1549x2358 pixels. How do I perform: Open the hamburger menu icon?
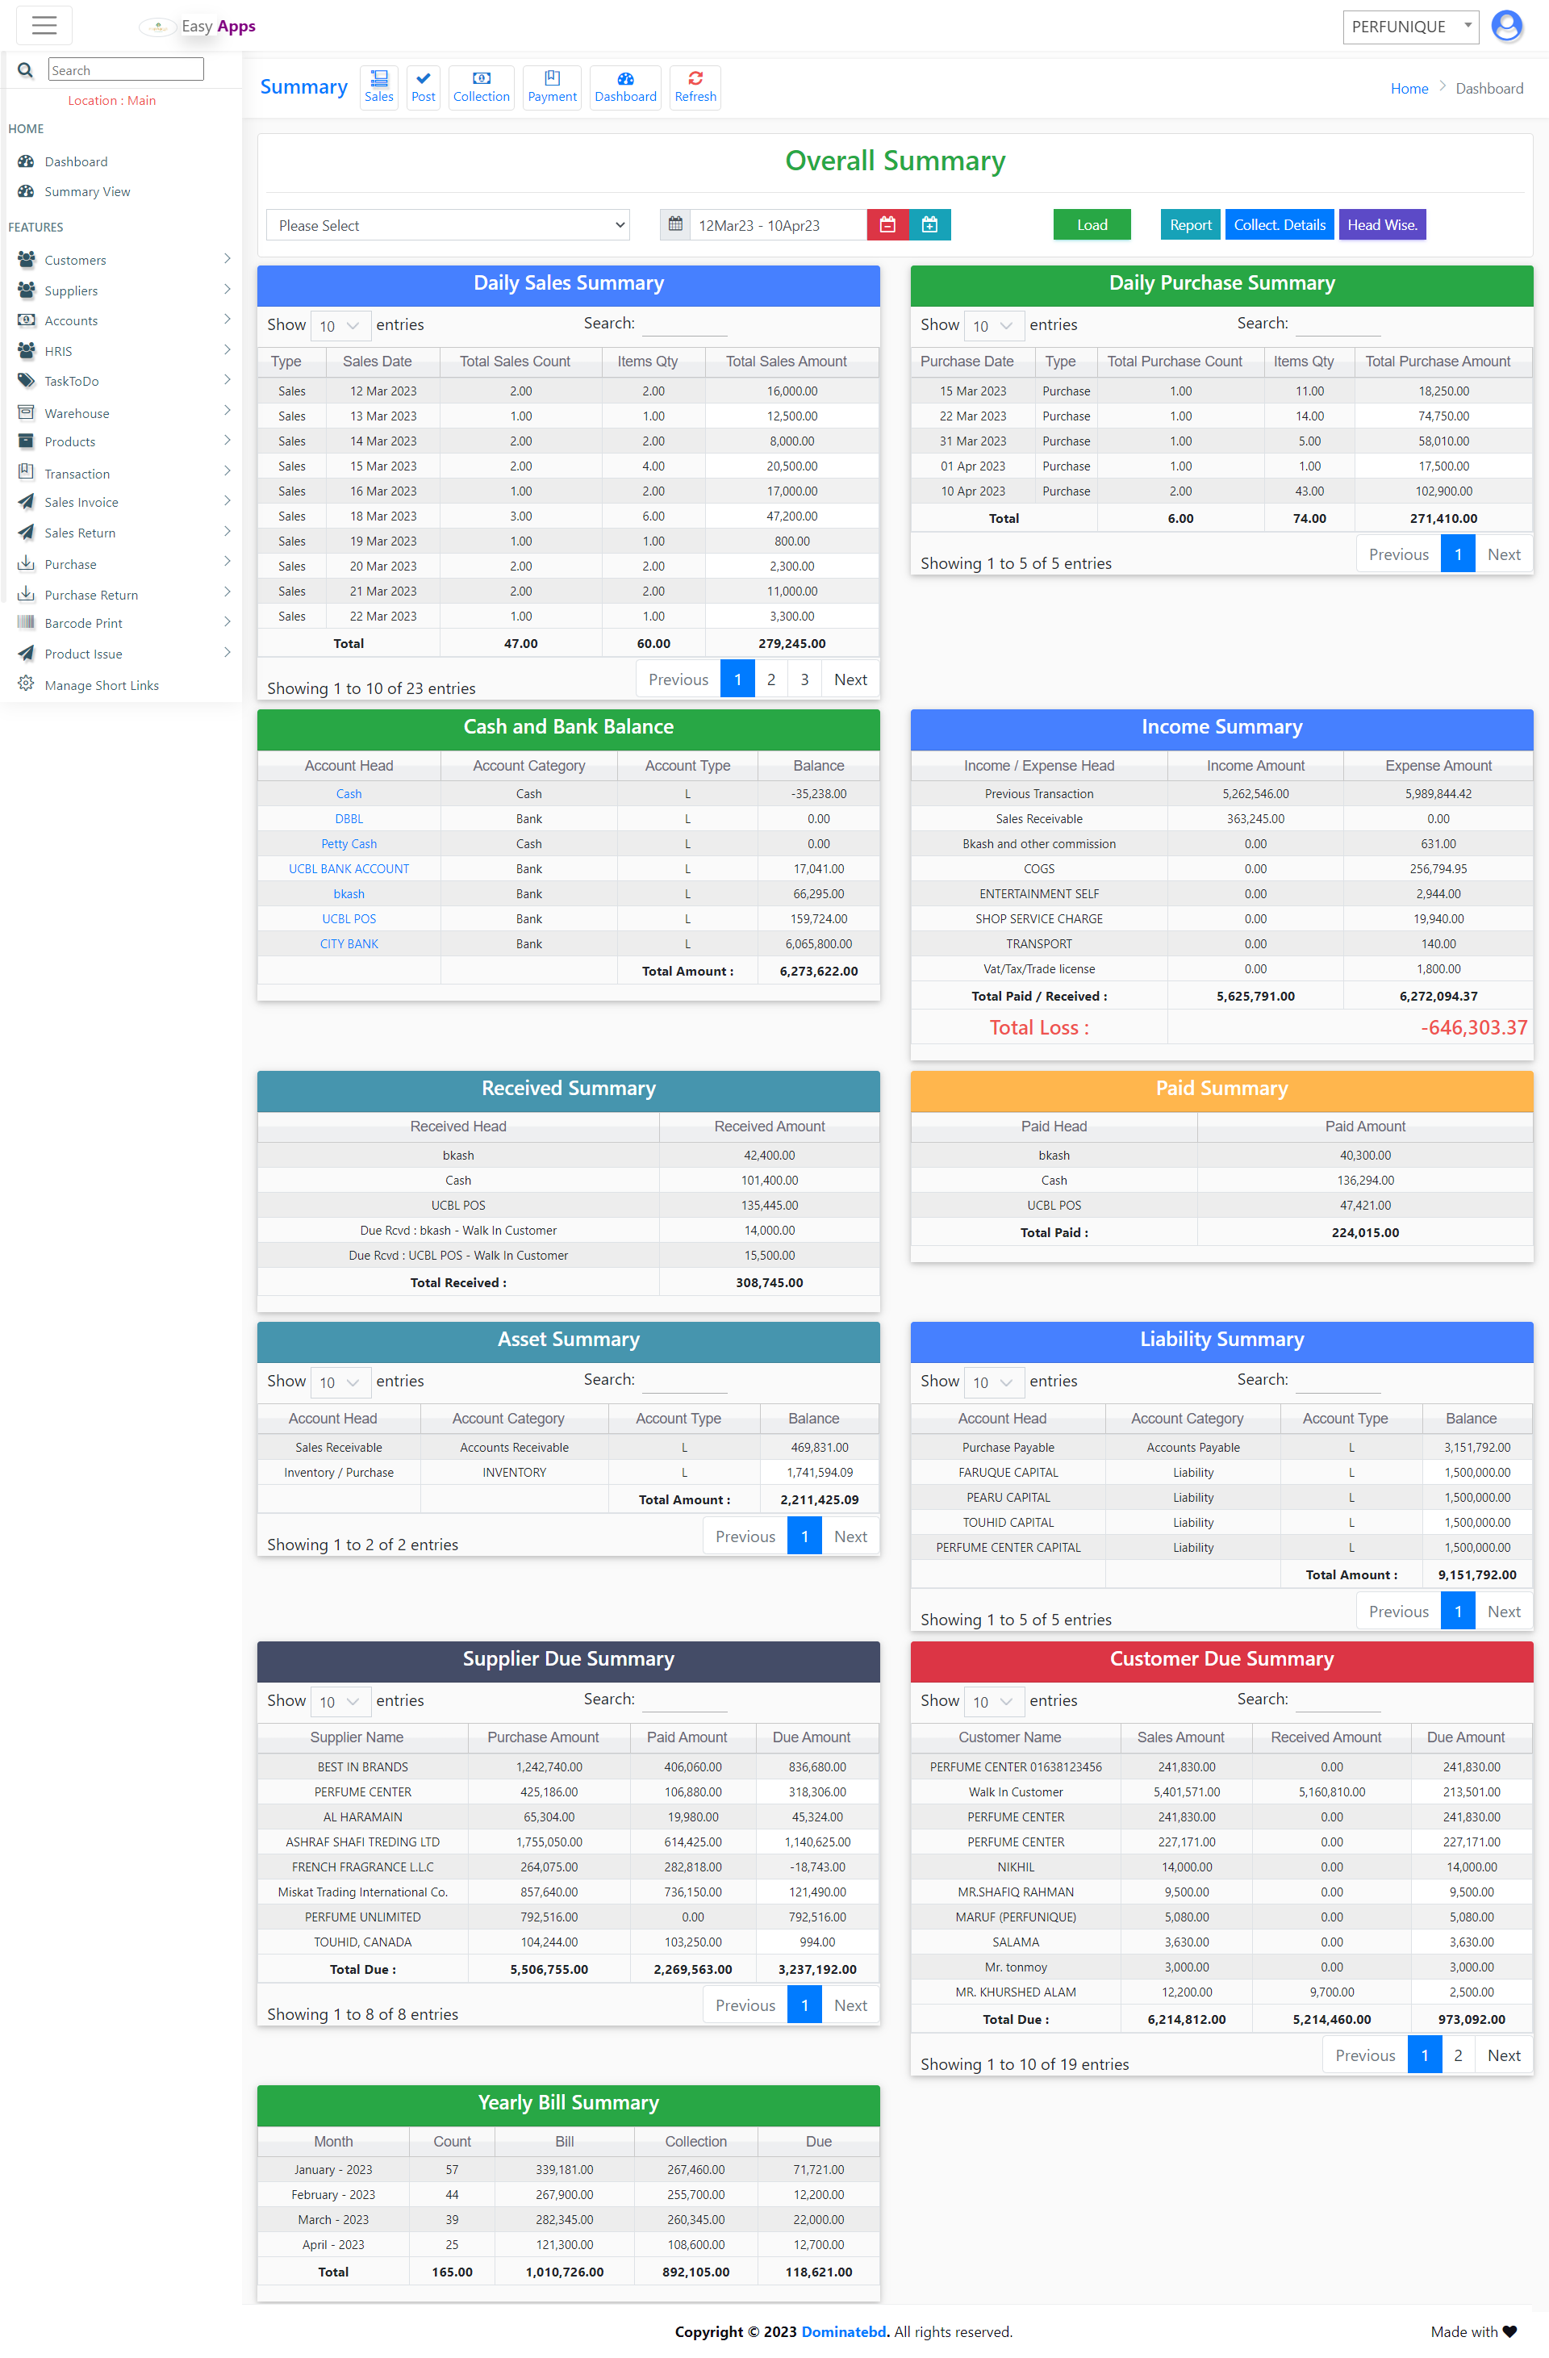click(44, 25)
